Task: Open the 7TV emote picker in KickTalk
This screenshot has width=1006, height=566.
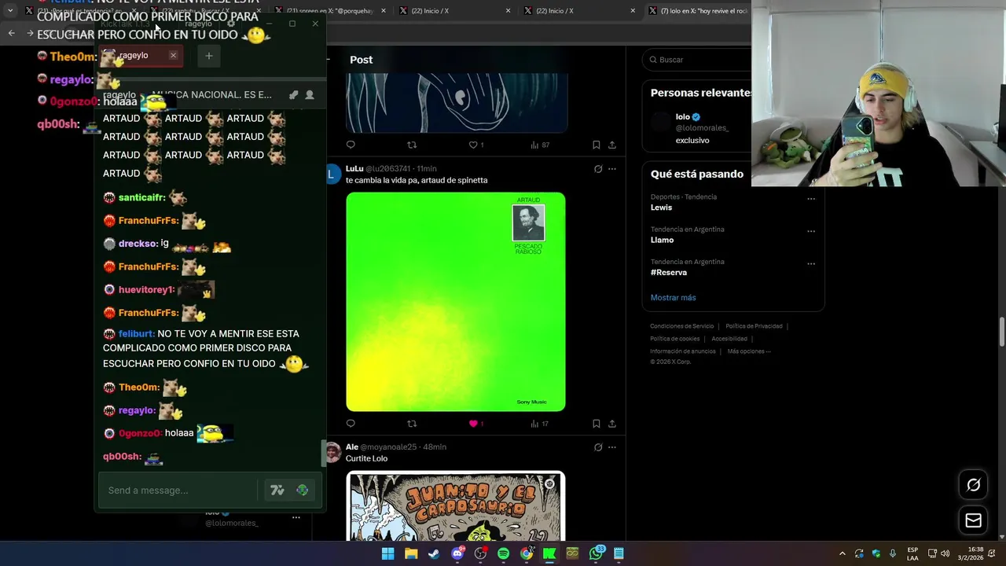Action: pos(277,491)
